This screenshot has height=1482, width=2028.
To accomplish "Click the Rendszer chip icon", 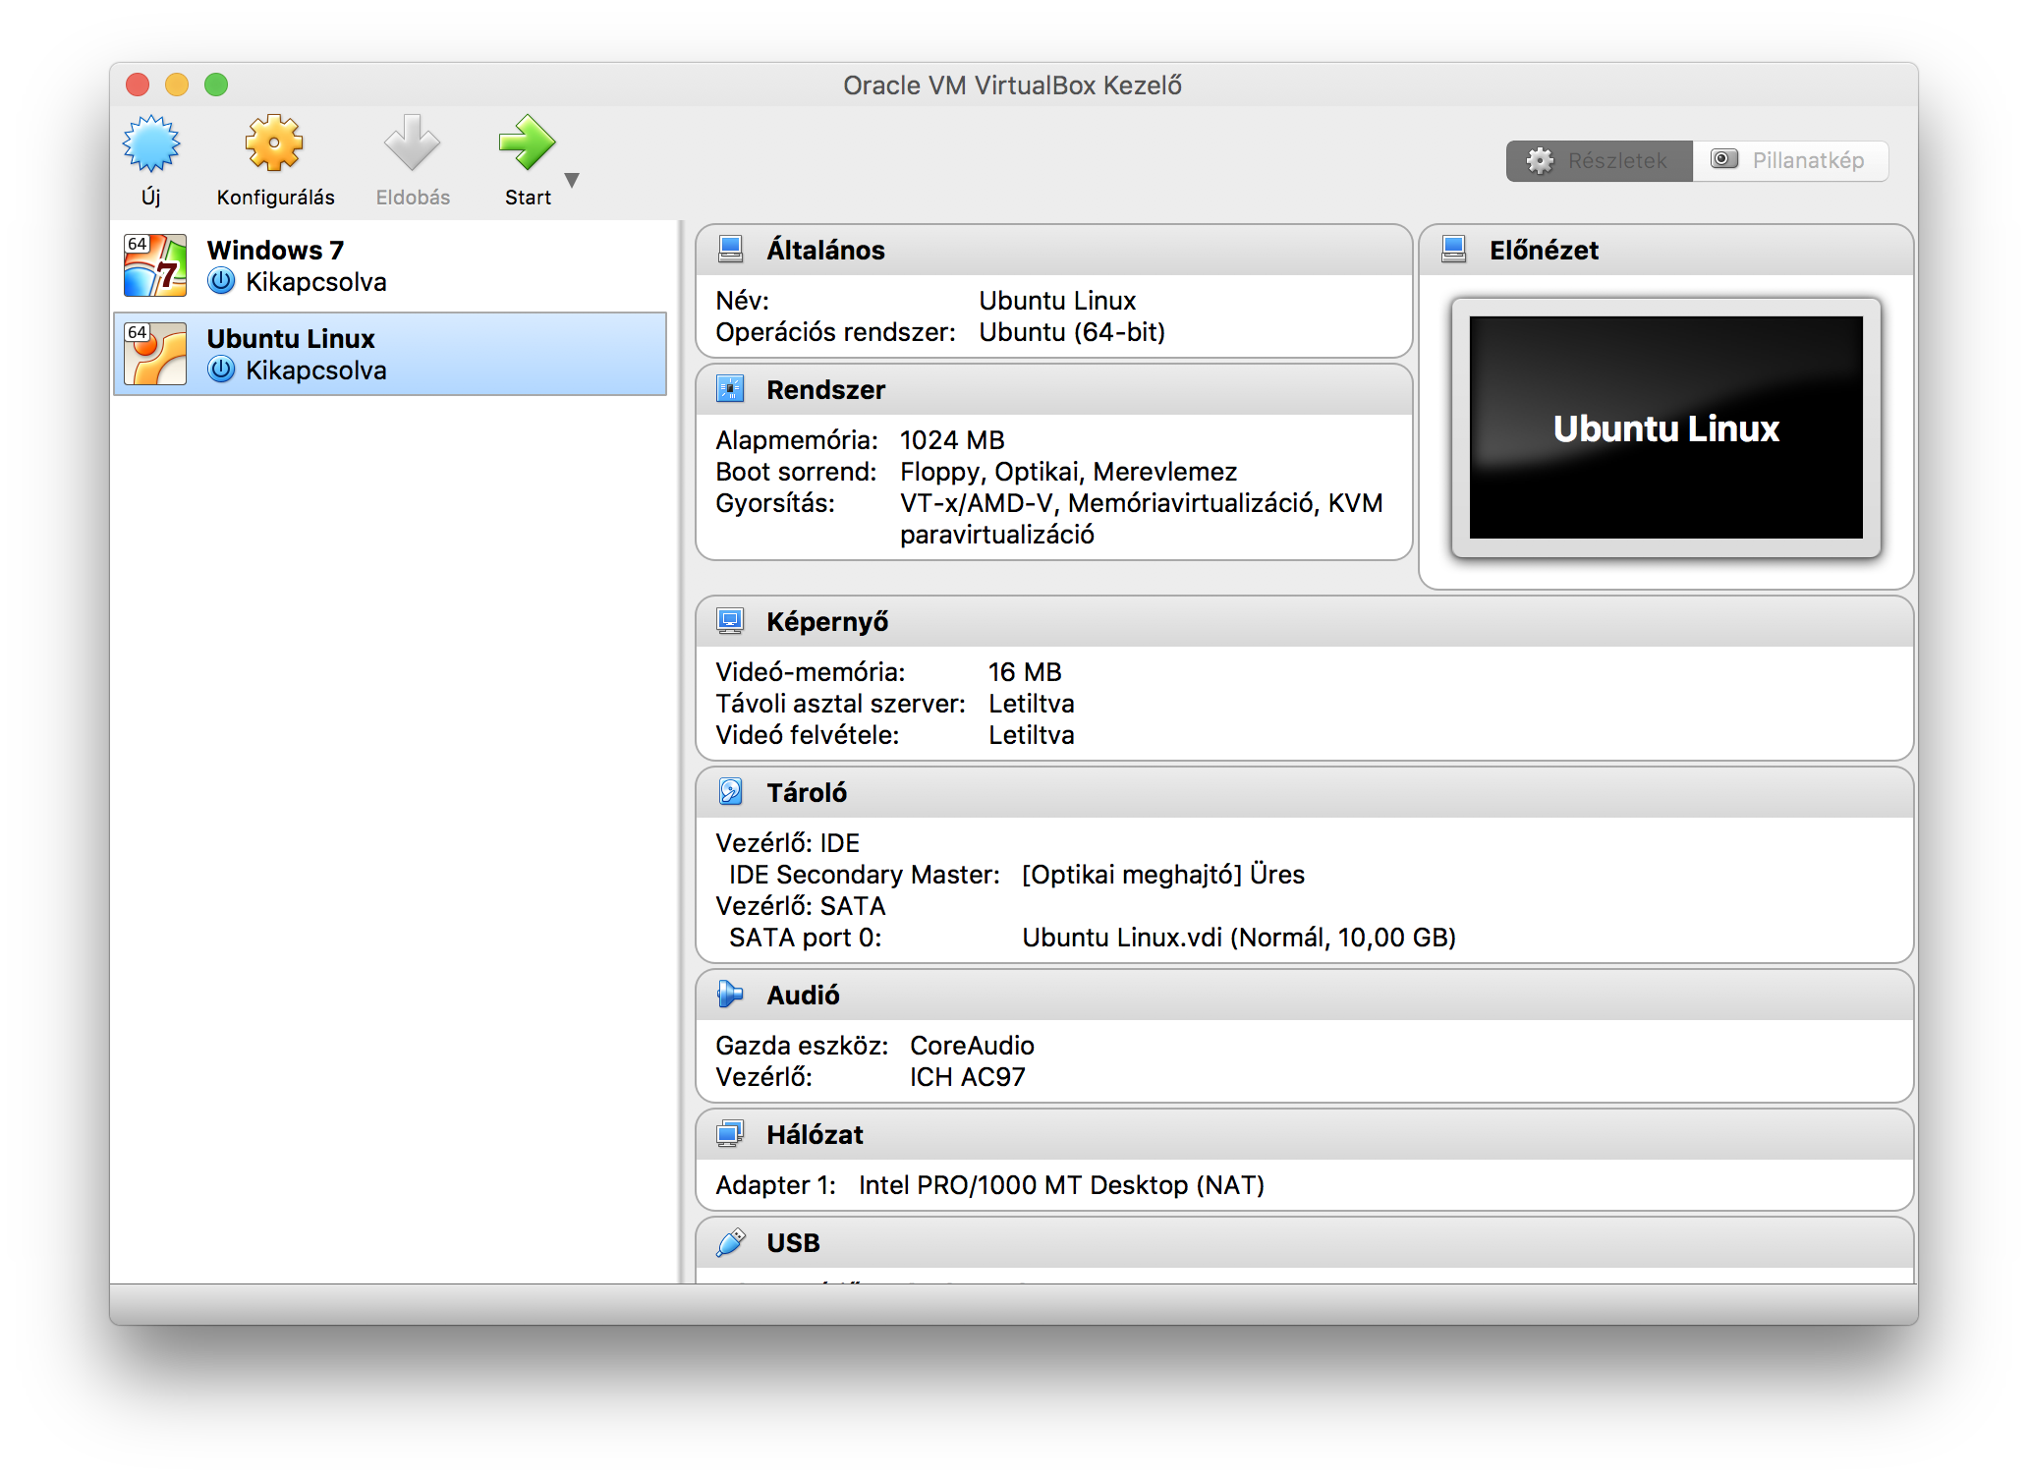I will [x=730, y=389].
